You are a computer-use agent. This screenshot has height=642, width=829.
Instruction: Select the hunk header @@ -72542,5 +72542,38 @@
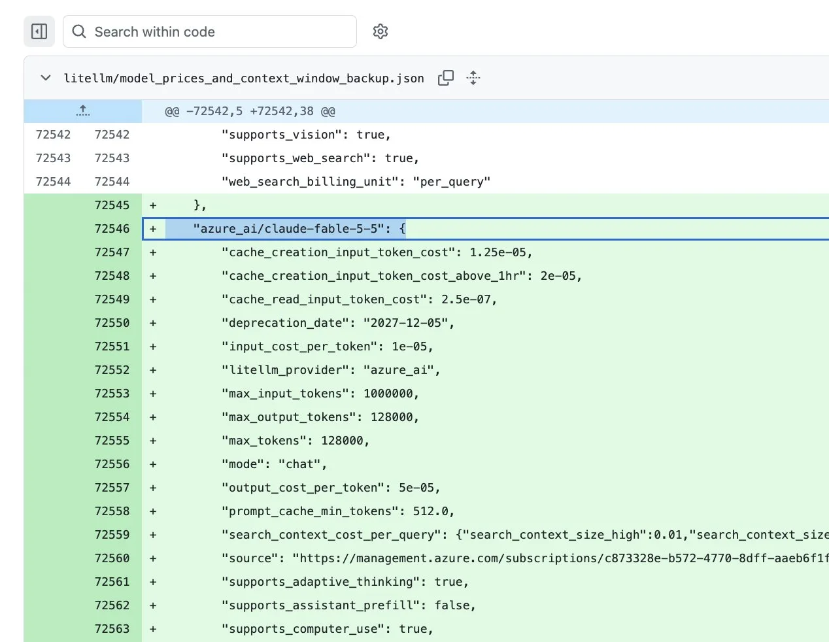point(250,111)
